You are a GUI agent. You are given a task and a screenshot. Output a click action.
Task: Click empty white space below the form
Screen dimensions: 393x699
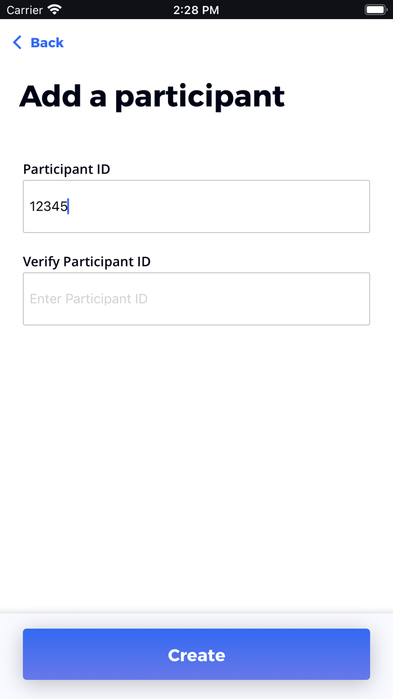coord(196,461)
